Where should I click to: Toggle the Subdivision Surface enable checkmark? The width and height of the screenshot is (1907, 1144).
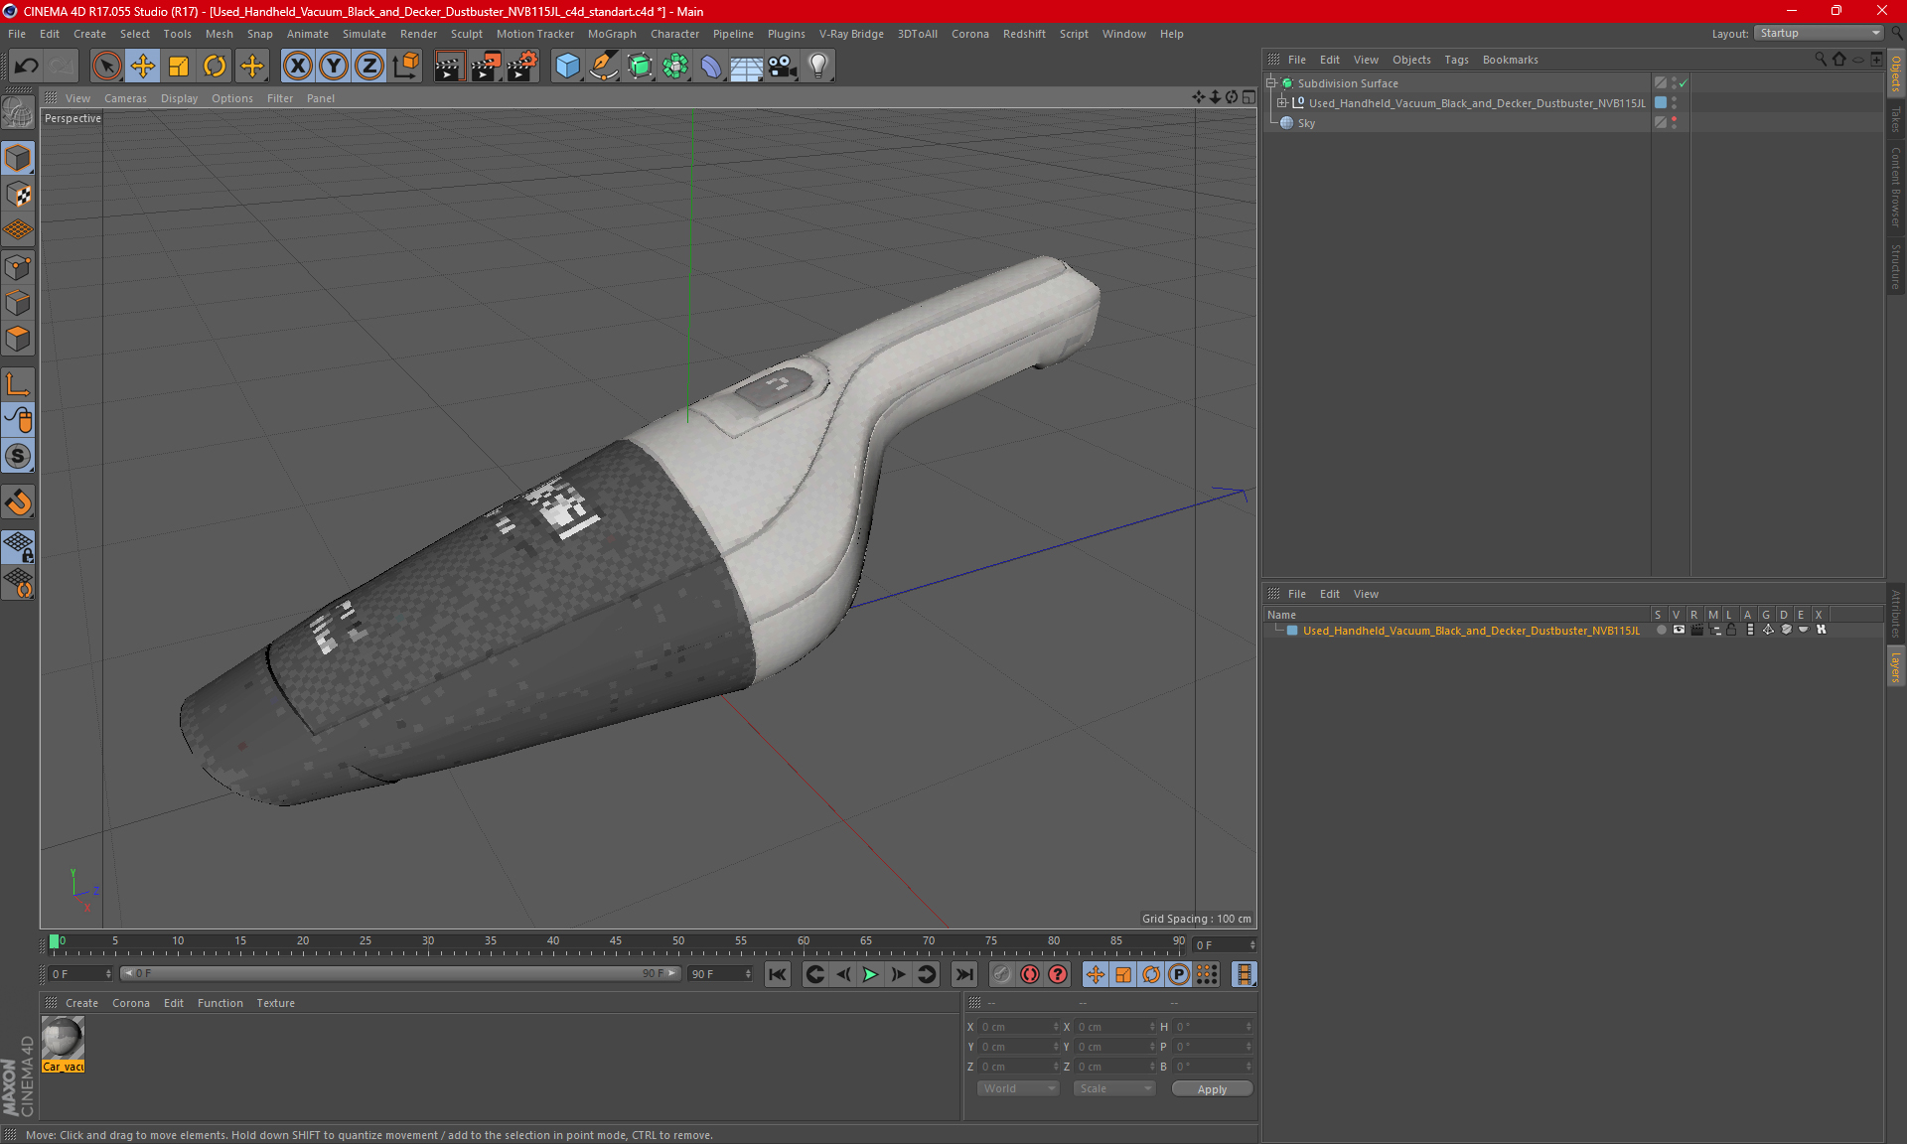tap(1684, 83)
